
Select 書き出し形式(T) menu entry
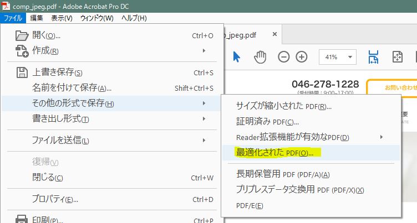click(111, 118)
